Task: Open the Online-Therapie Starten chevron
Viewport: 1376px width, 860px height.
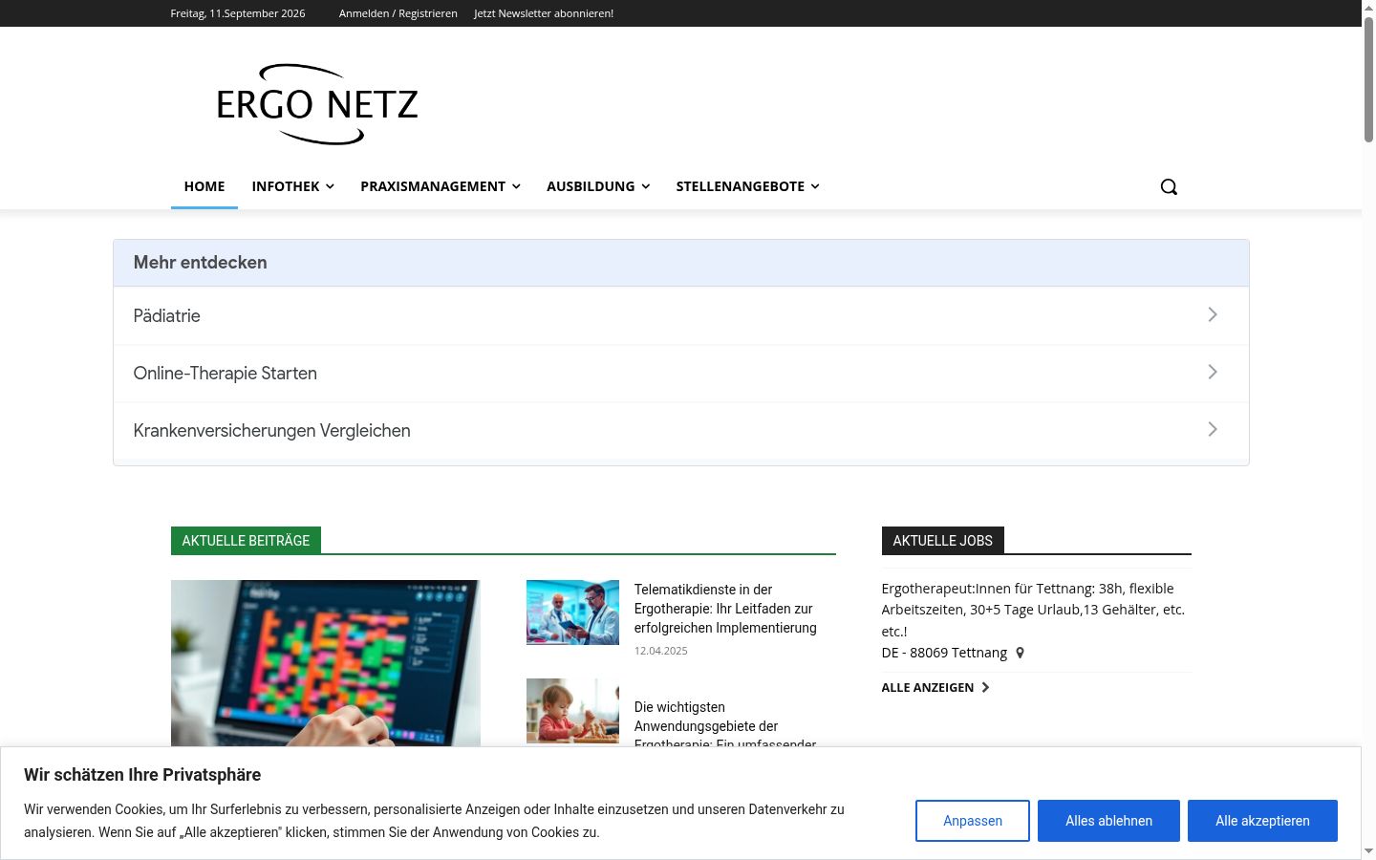Action: [1213, 372]
